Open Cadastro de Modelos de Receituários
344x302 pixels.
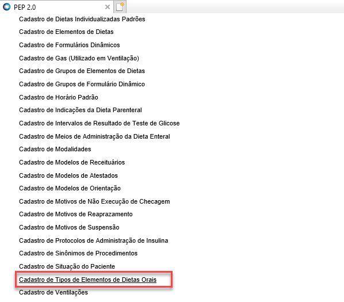(x=72, y=162)
